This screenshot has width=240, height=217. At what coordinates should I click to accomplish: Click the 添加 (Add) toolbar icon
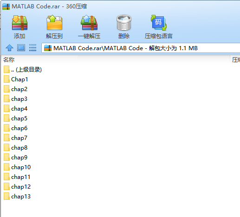[19, 23]
